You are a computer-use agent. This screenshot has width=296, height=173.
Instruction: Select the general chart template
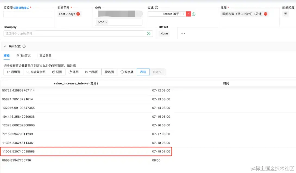13,72
